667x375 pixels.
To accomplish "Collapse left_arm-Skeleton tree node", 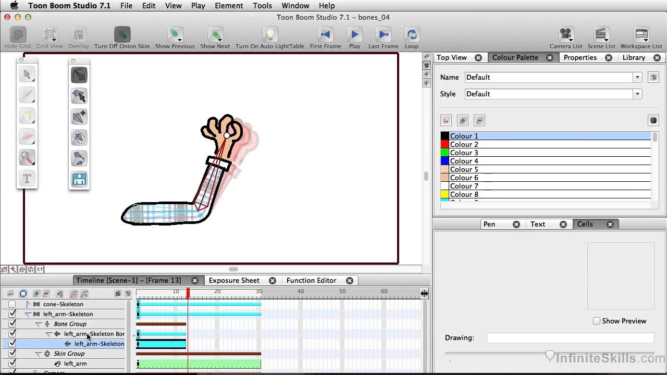I will click(x=28, y=314).
